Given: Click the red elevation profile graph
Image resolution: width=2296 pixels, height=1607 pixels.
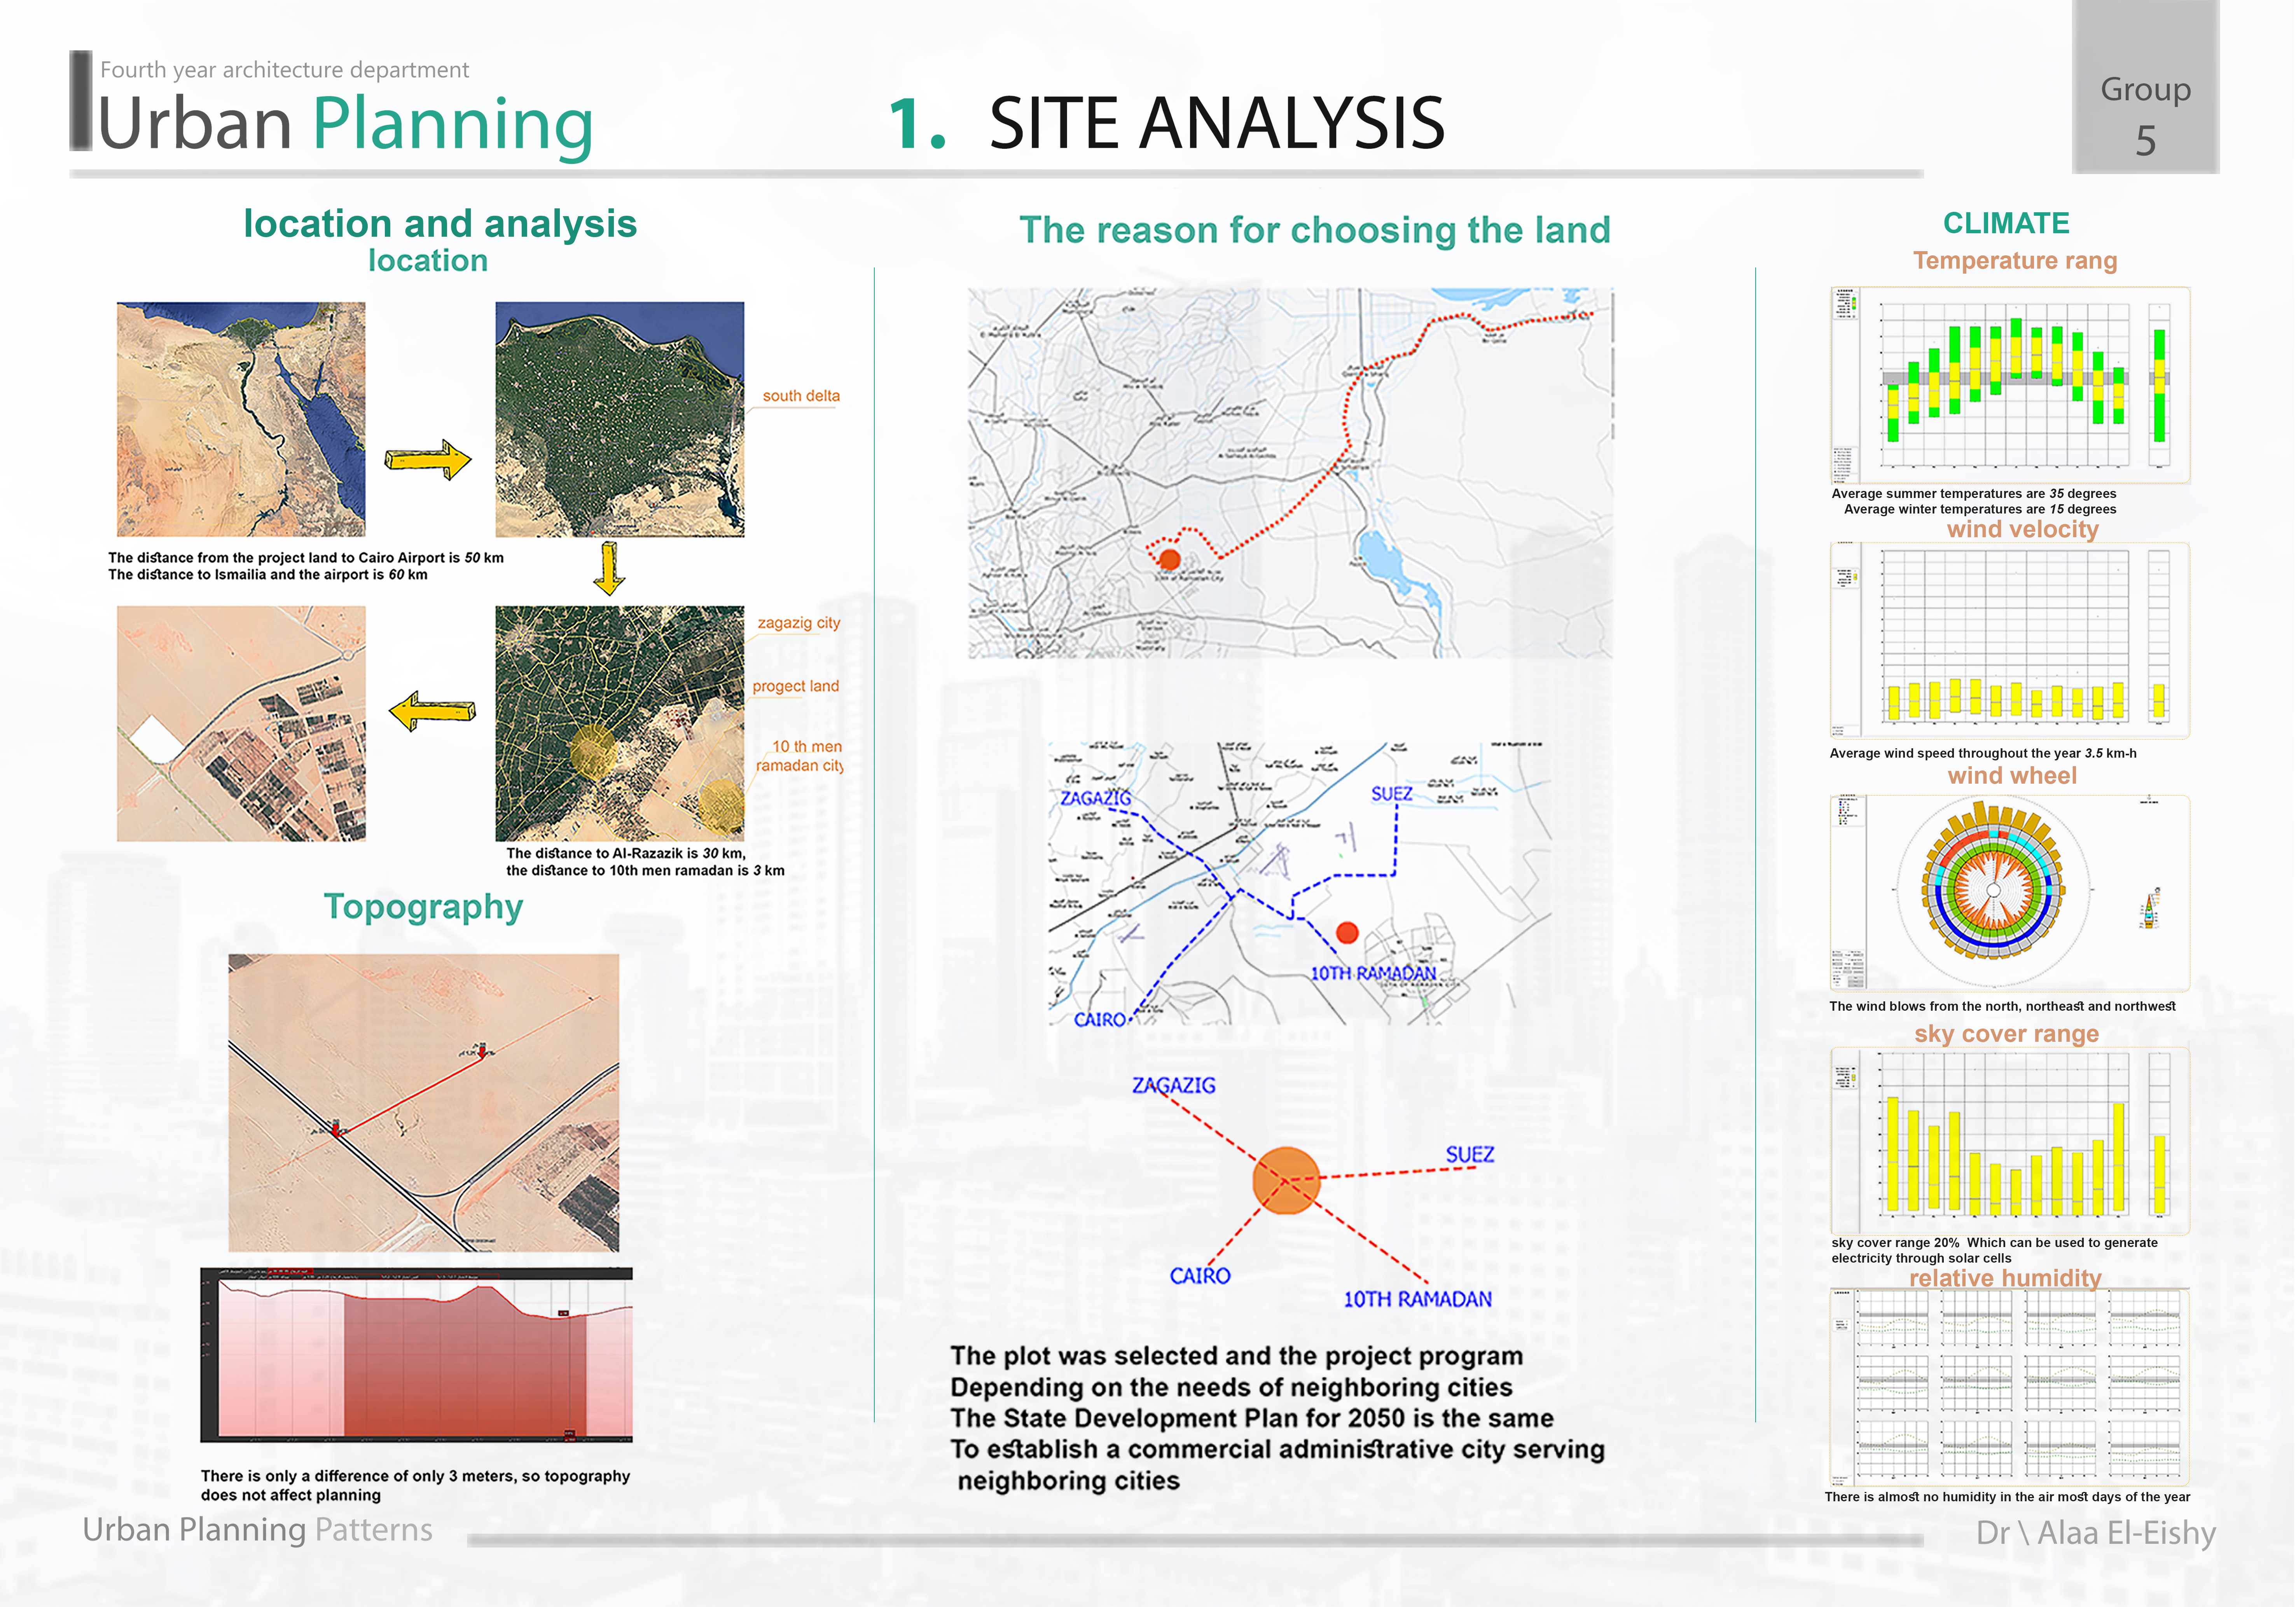Looking at the screenshot, I should [x=417, y=1355].
